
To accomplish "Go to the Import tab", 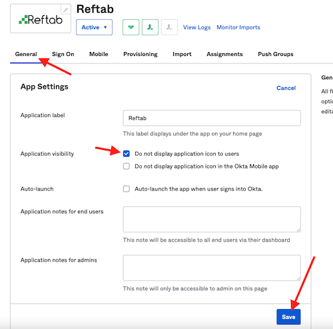I will pyautogui.click(x=182, y=54).
